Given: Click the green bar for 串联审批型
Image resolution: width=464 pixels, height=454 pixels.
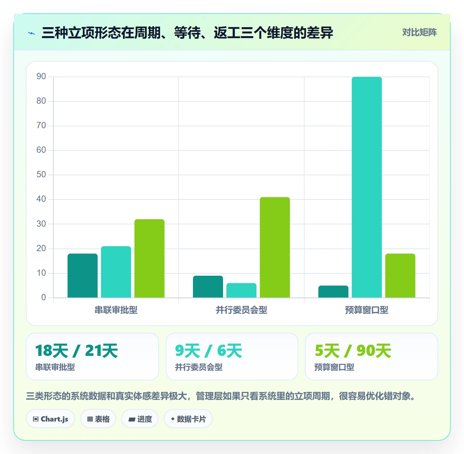Looking at the screenshot, I should [x=149, y=258].
